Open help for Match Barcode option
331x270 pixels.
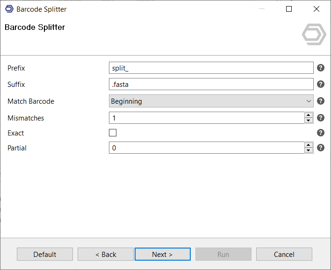(321, 101)
